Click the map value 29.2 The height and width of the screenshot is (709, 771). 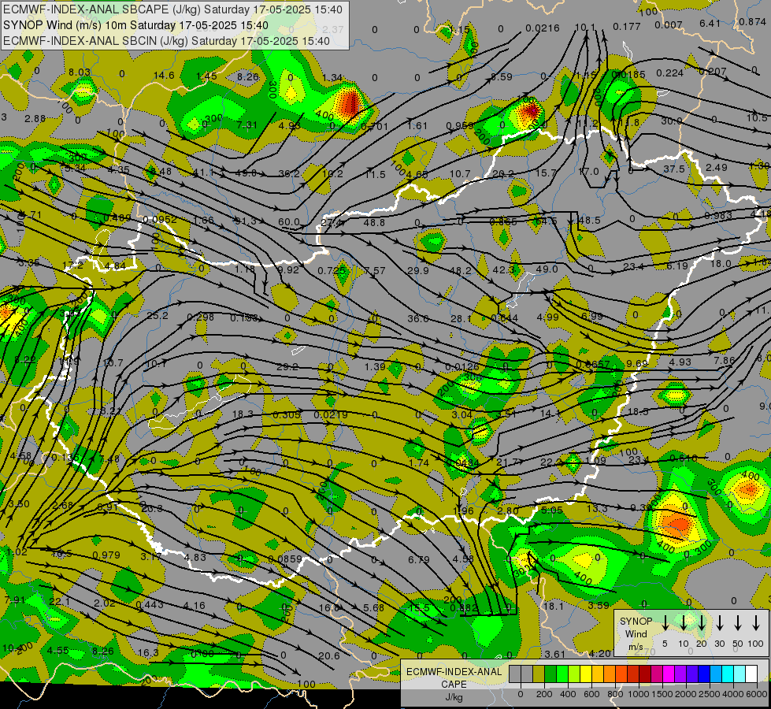click(x=287, y=366)
